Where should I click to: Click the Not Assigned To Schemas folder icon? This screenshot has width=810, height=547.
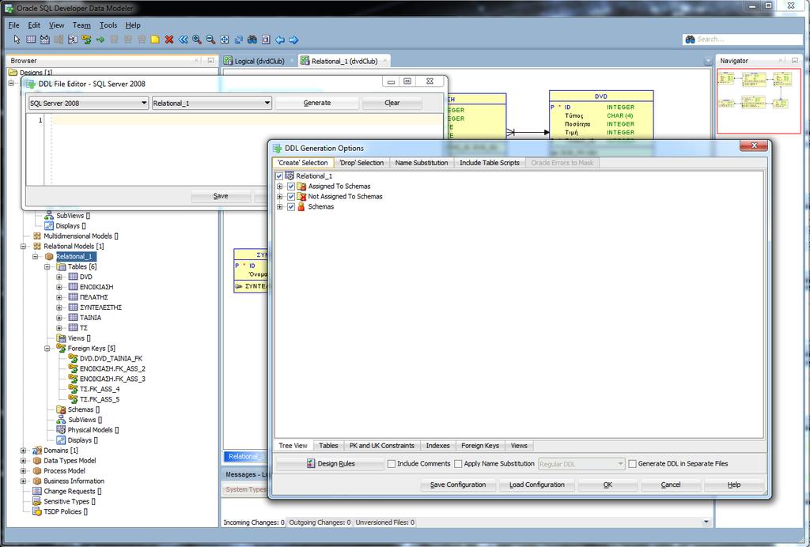pyautogui.click(x=301, y=196)
